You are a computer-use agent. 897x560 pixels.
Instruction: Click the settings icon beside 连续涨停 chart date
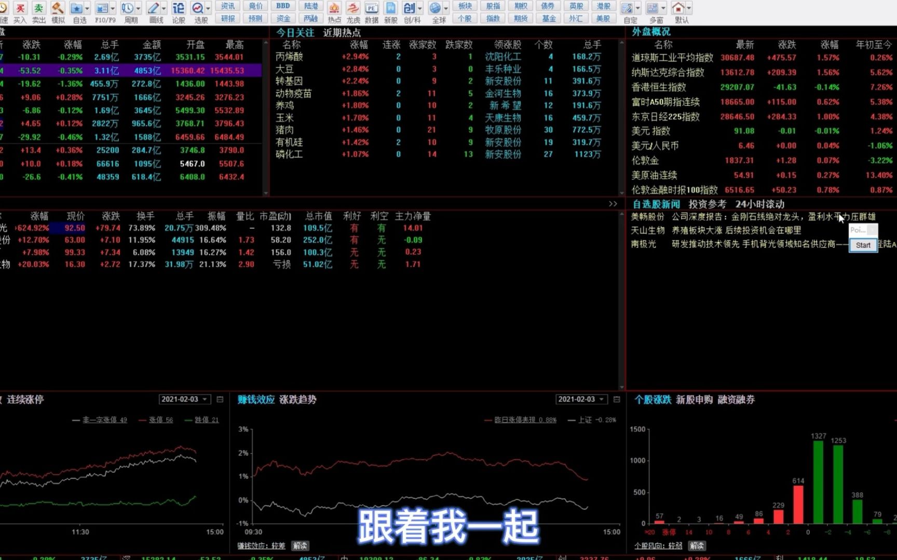(220, 399)
